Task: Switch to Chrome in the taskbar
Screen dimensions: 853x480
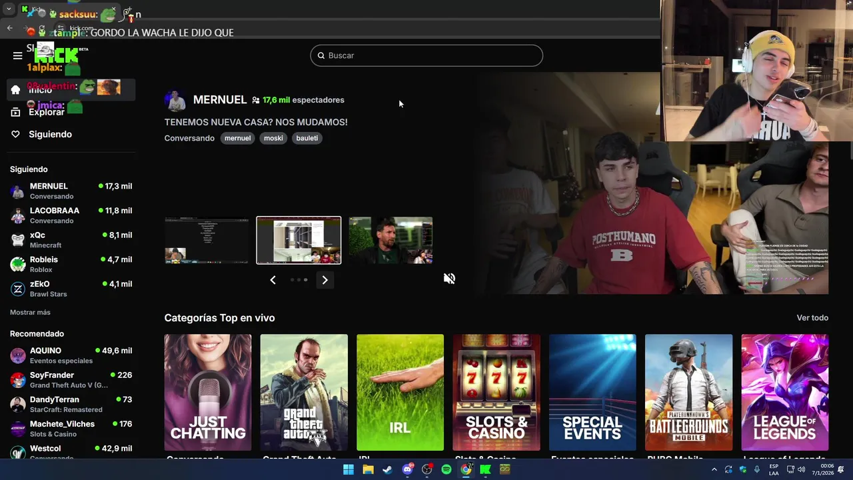Action: (x=466, y=469)
